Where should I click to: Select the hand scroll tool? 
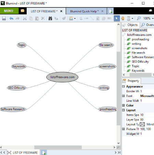coord(123,18)
